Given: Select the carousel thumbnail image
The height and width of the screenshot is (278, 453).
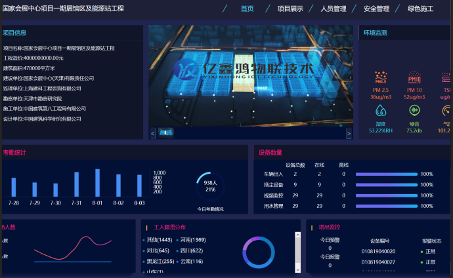Looking at the screenshot, I should coord(166,132).
